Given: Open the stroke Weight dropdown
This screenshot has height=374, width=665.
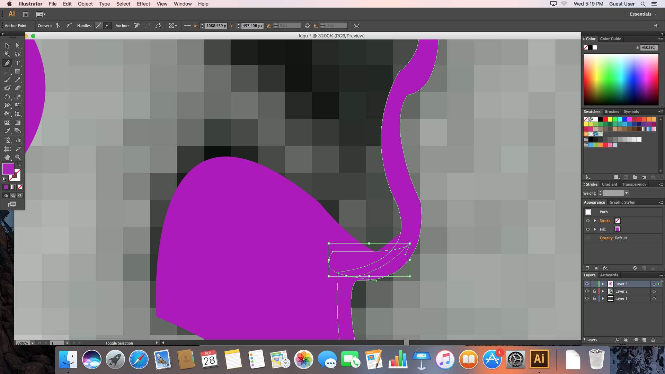Looking at the screenshot, I should (626, 193).
